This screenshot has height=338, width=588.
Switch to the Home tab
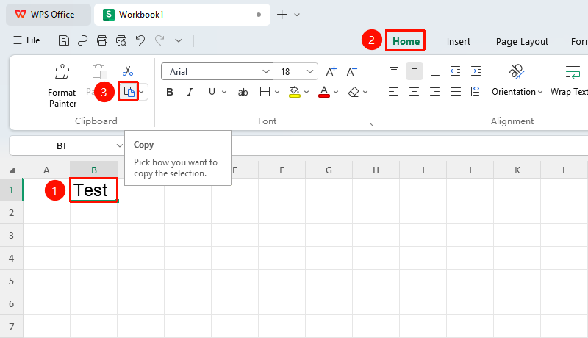(x=406, y=41)
